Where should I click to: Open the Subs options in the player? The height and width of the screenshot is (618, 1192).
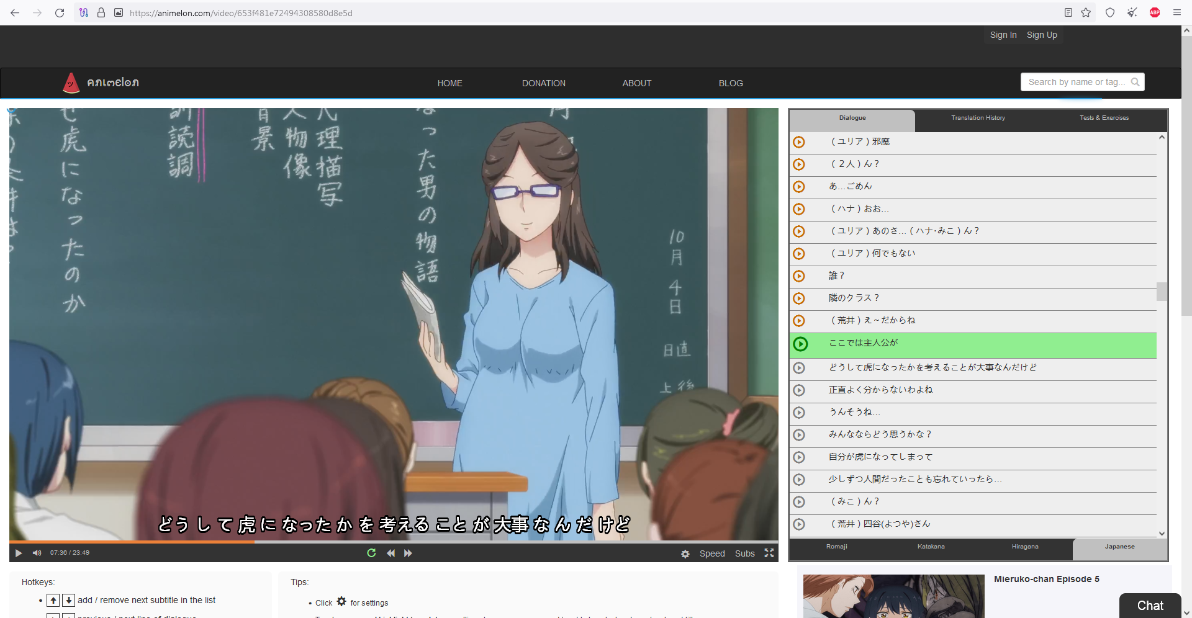(745, 553)
